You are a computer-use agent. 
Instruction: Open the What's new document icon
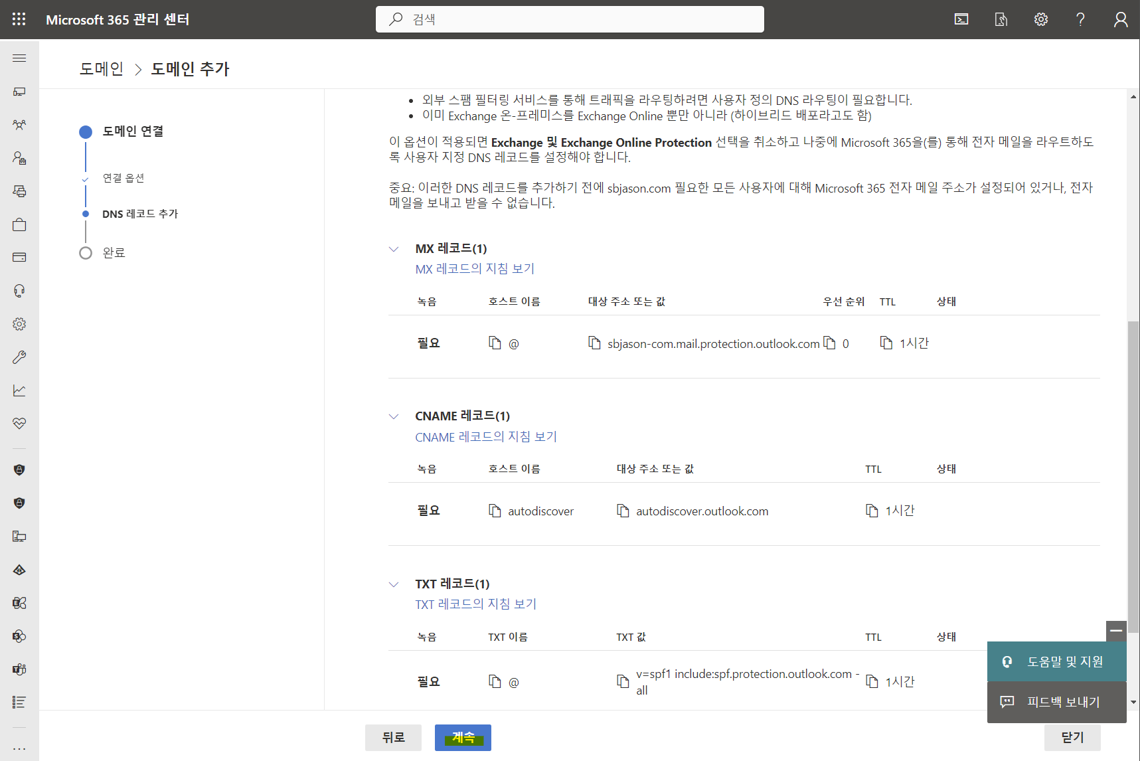tap(1001, 19)
